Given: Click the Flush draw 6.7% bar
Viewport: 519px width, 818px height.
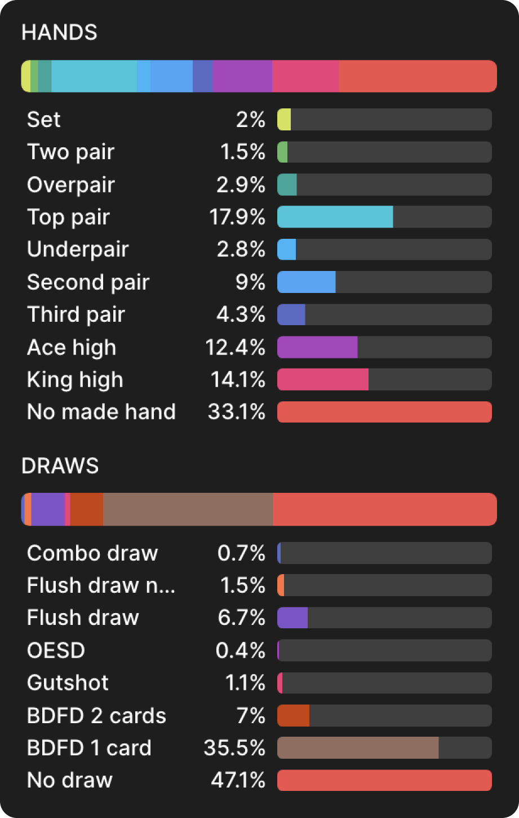Looking at the screenshot, I should point(292,618).
